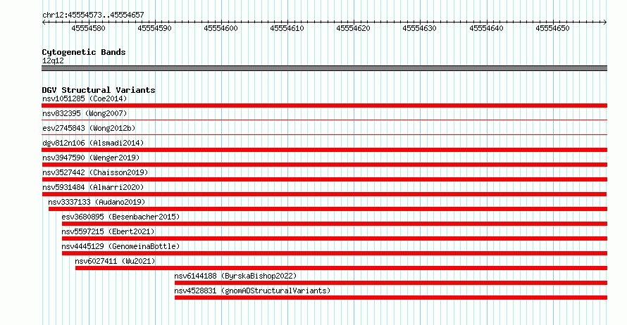This screenshot has height=325, width=627.
Task: Select nsv3527442 (Chaisson2019) variant label
Action: (x=95, y=172)
